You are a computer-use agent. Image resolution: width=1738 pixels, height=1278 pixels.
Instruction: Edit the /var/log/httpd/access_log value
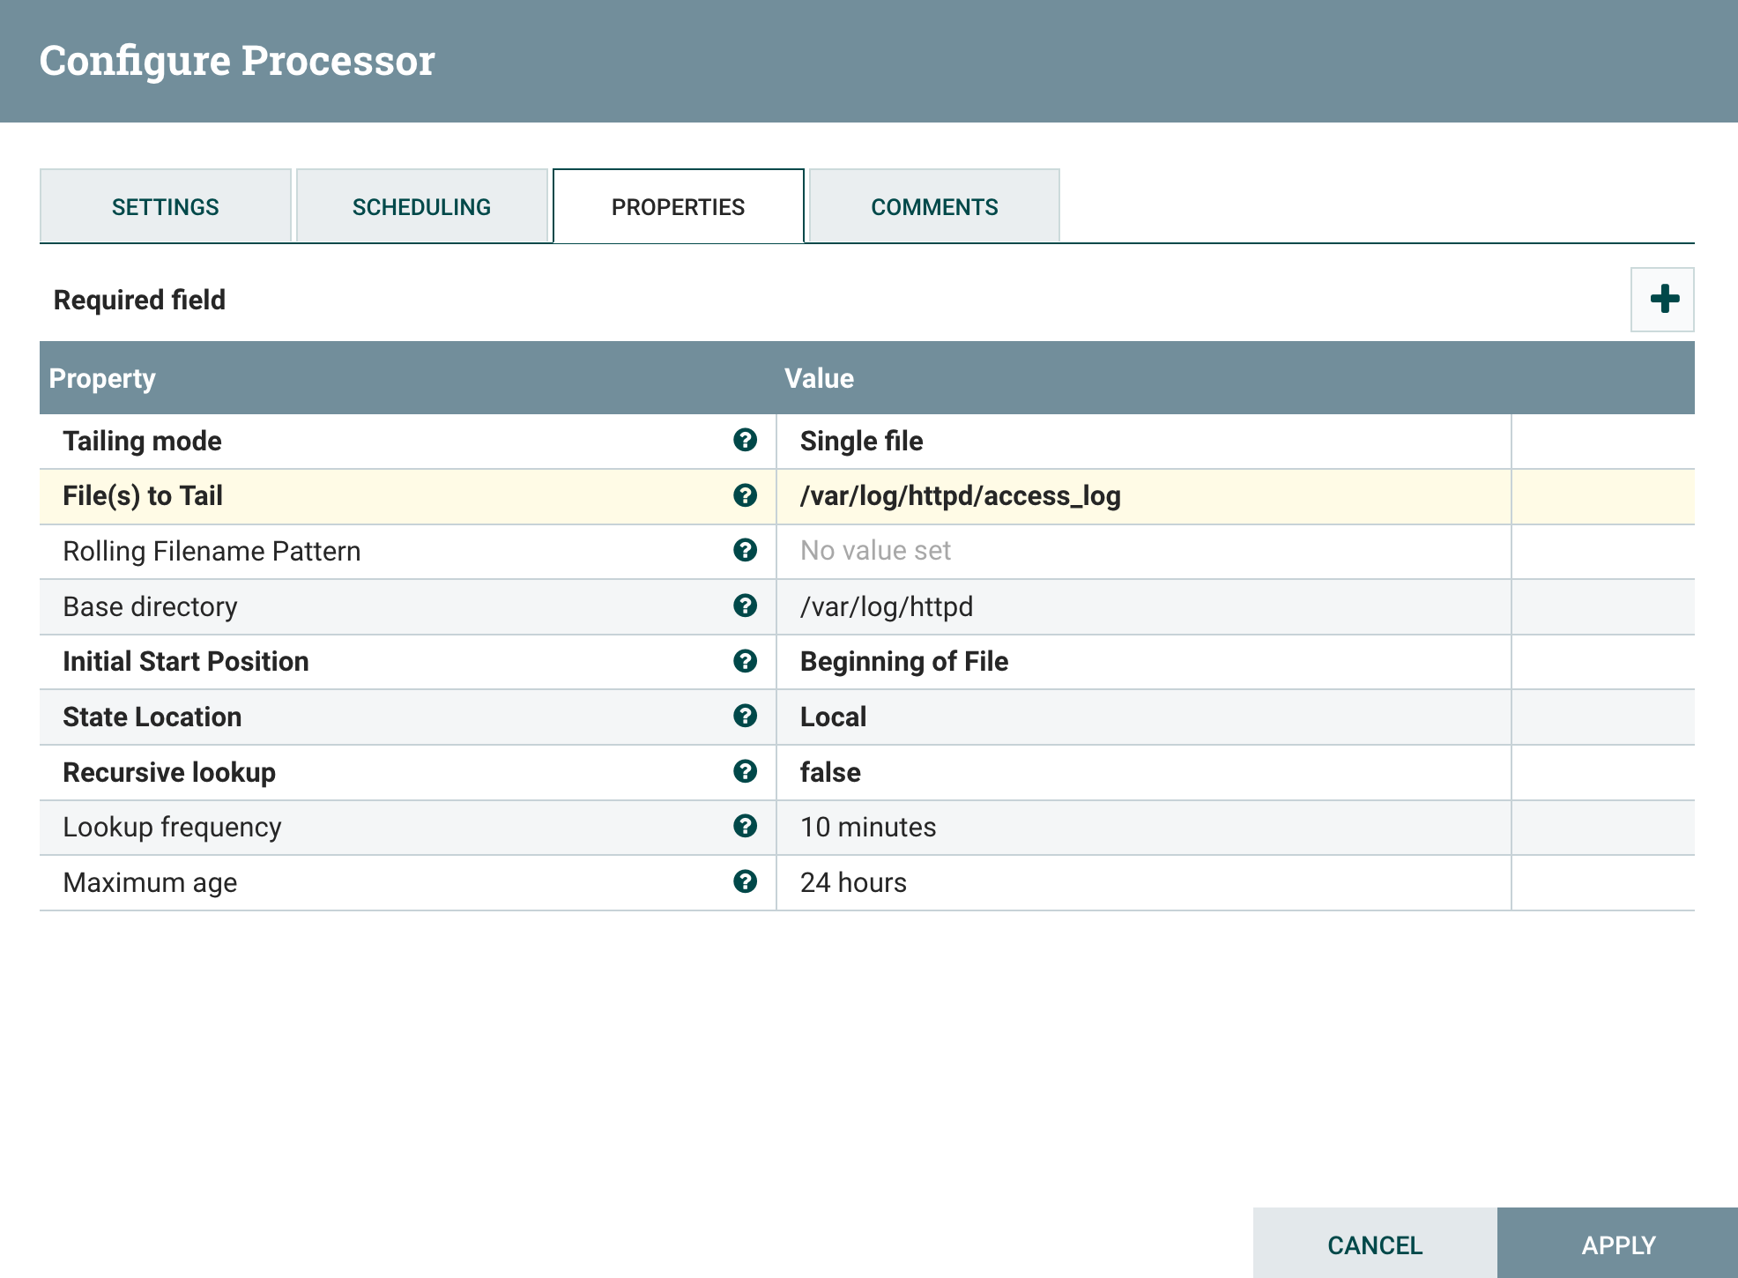coord(1143,496)
